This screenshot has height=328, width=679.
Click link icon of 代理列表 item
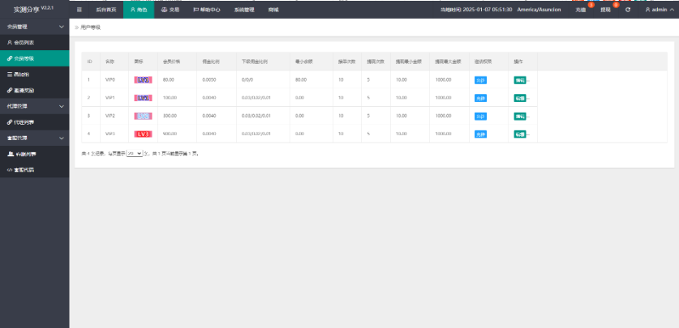10,122
